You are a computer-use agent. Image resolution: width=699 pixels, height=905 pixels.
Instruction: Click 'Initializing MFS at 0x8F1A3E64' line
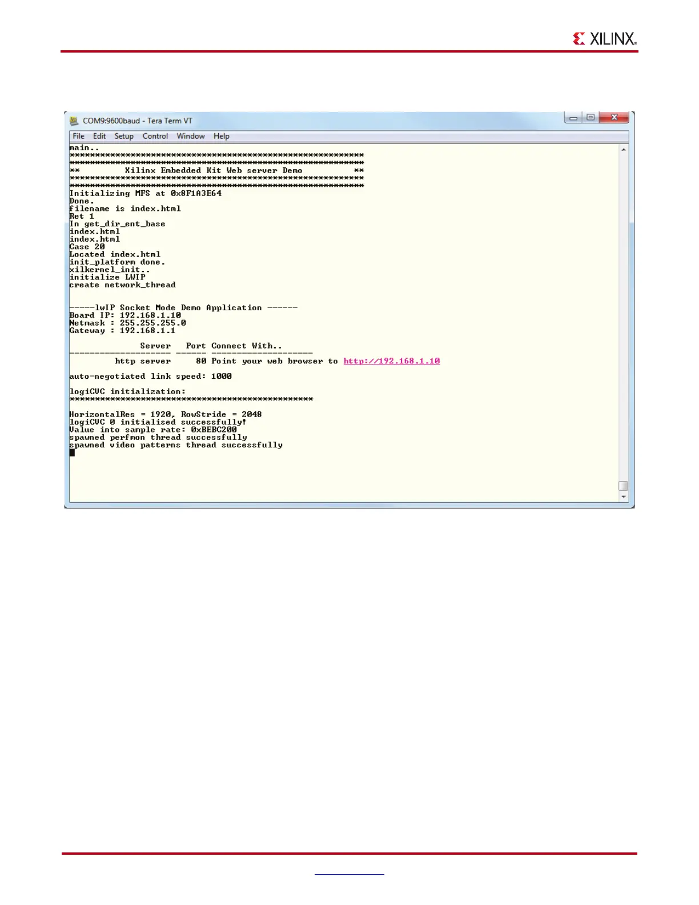[x=146, y=193]
